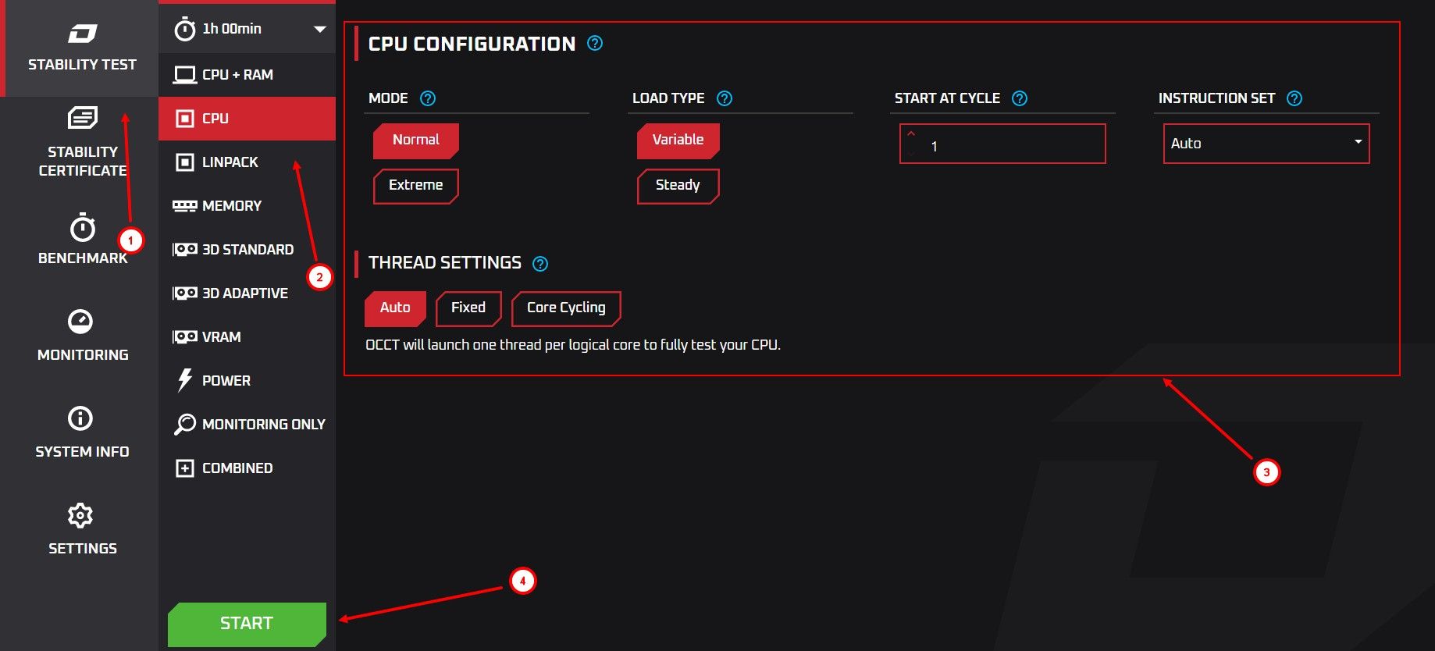
Task: Open help icon beside START AT CYCLE
Action: pos(1020,98)
